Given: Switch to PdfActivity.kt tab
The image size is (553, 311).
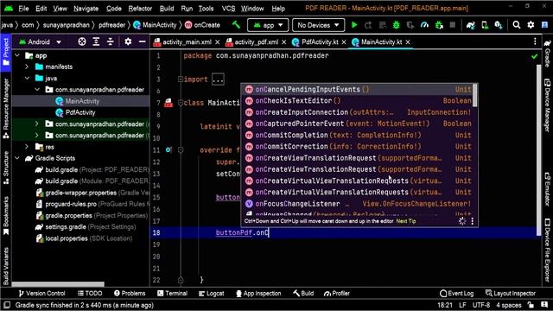Looking at the screenshot, I should (320, 42).
